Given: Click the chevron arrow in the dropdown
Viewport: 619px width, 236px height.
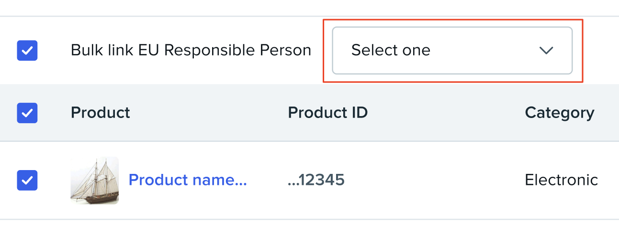Looking at the screenshot, I should pos(546,50).
